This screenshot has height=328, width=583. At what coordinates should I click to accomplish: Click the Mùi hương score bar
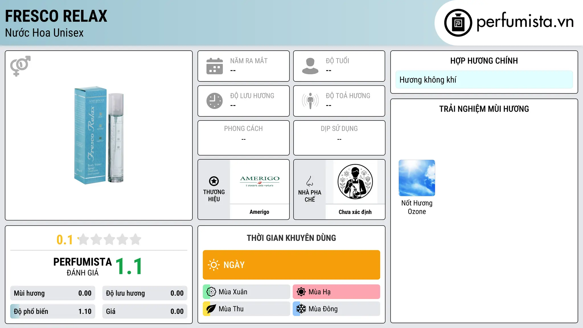[x=53, y=293]
